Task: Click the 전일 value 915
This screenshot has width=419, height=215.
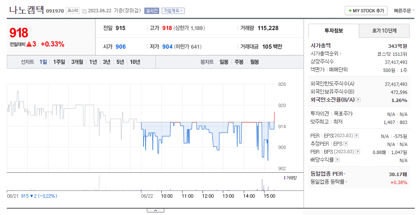Action: click(x=121, y=28)
